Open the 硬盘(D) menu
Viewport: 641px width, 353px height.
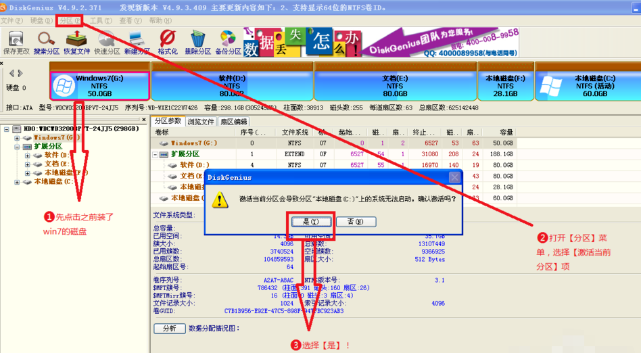pyautogui.click(x=41, y=20)
